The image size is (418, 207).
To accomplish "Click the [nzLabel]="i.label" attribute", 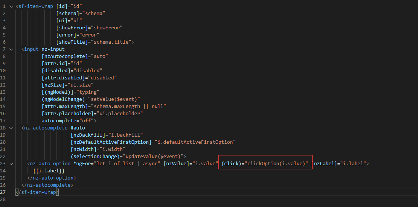I will (339, 164).
